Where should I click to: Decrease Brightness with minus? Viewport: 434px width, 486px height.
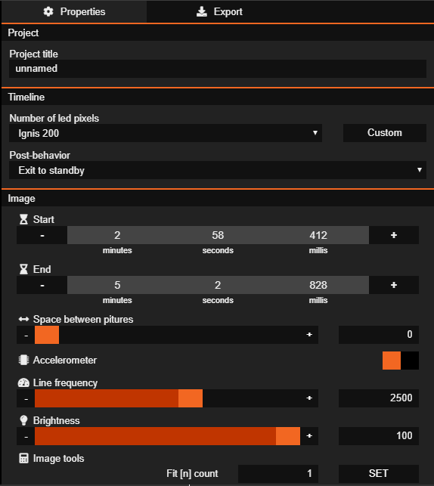[26, 436]
